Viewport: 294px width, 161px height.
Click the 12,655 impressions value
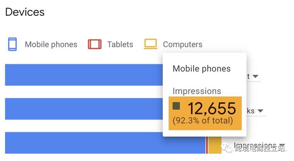tap(211, 109)
